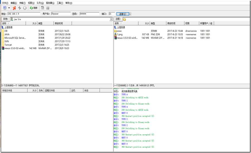Click the date 2017/8/22 20:08
Screen dimensions: 251x153
point(62,34)
